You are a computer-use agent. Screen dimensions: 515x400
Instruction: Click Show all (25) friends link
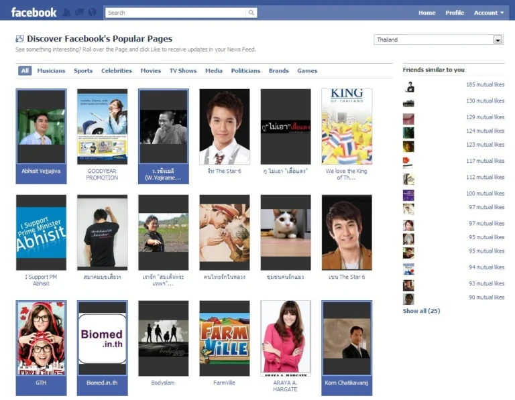point(421,311)
